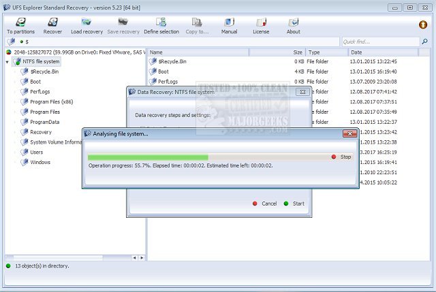Click the date 12.08.2017 07:41:42
This screenshot has height=292, width=436.
[373, 92]
